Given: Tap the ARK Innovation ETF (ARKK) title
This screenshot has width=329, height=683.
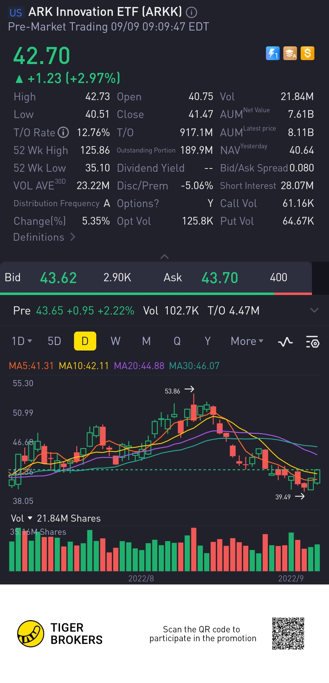Looking at the screenshot, I should [105, 12].
